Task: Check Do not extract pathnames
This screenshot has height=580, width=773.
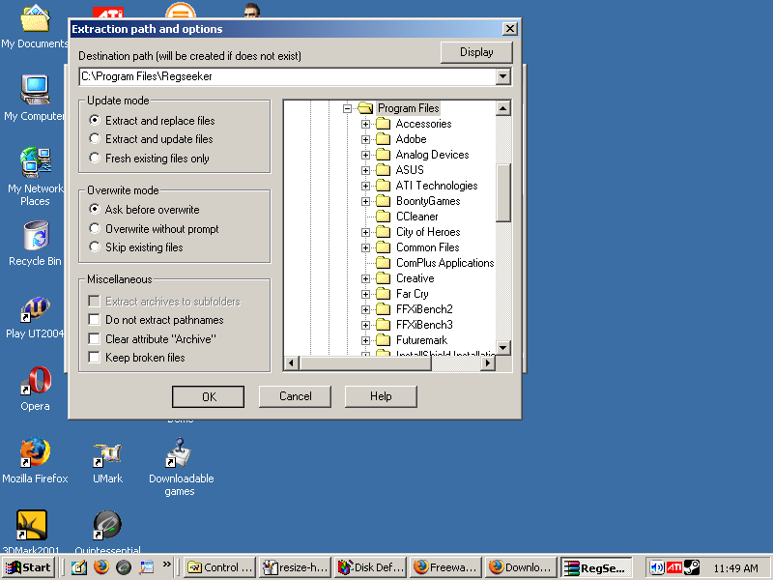Action: (95, 320)
